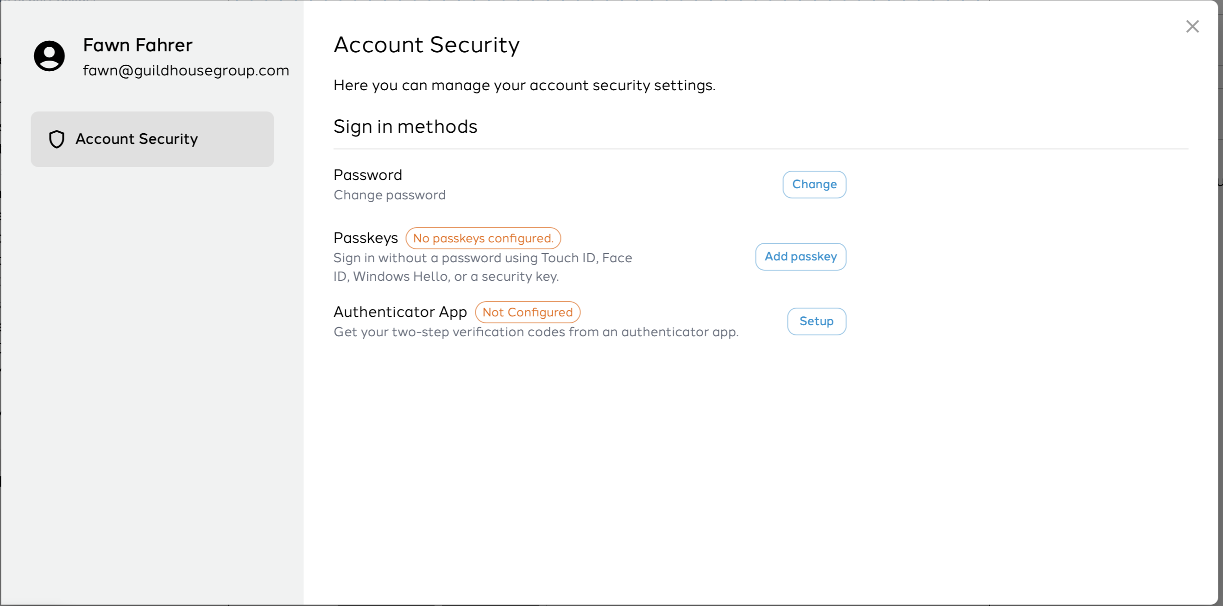This screenshot has width=1223, height=606.
Task: Click the user avatar icon
Action: pos(50,56)
